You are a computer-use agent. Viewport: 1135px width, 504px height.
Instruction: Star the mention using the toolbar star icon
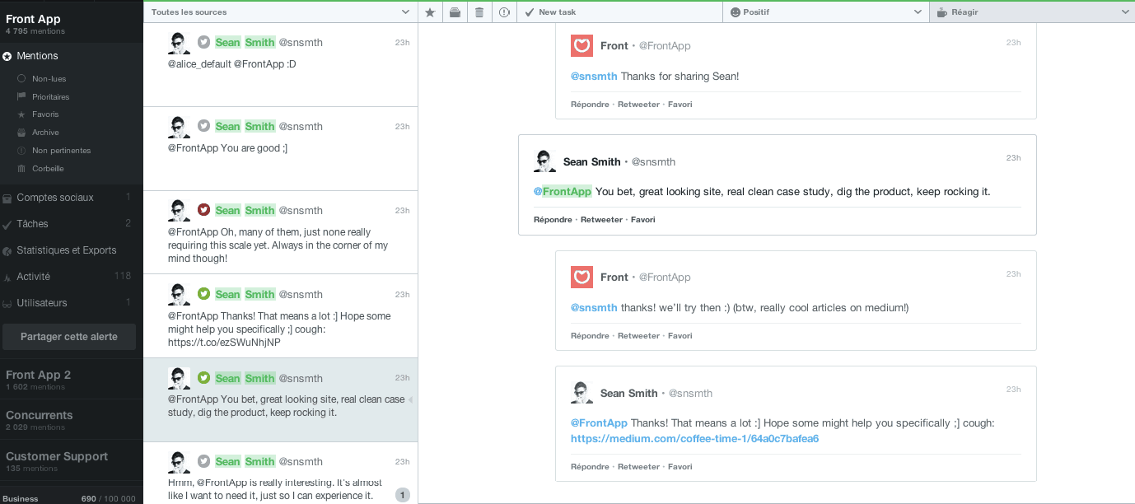(x=430, y=12)
